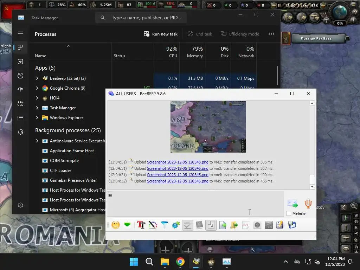Open Task Manager Startup apps page icon
Screen dimensions: 360x270
[20, 90]
